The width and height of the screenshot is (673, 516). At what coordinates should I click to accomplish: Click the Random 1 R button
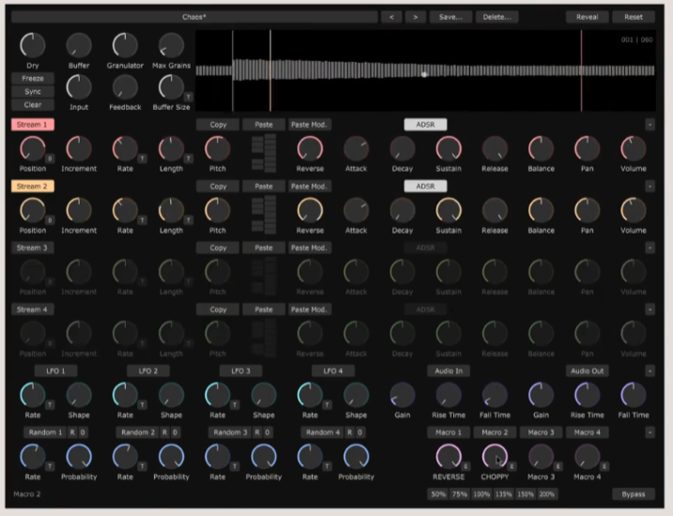point(72,433)
